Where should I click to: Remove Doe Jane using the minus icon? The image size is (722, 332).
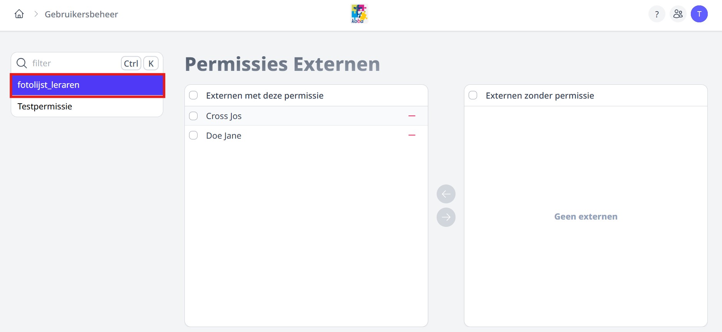[412, 135]
